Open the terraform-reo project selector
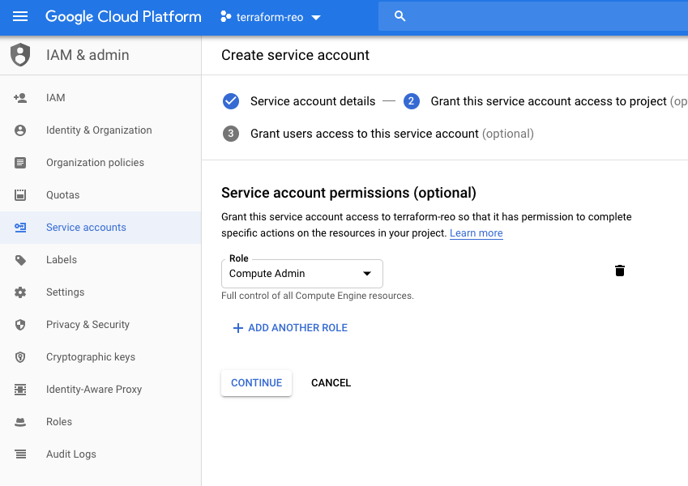Screen dimensions: 688x486 pos(271,17)
